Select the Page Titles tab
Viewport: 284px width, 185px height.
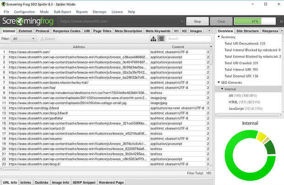[x=102, y=31]
